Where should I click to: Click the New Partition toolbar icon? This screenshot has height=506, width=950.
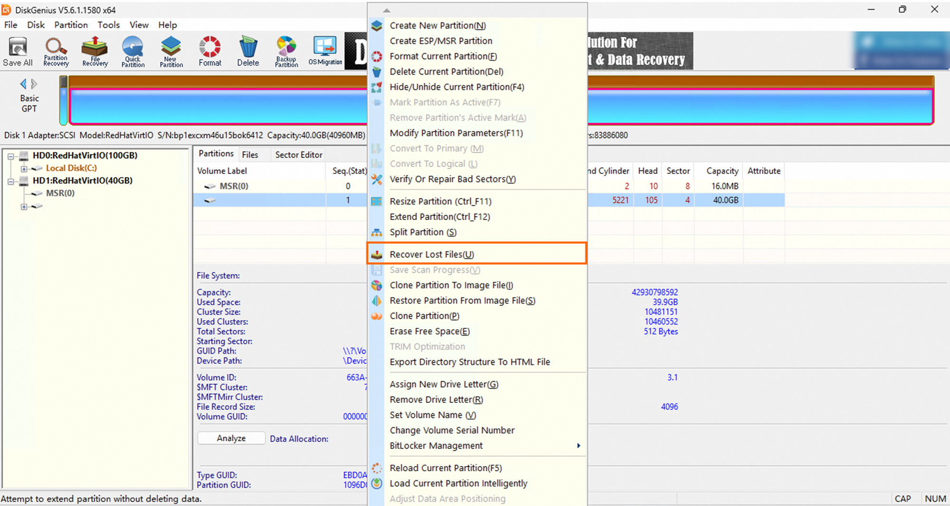coord(171,50)
